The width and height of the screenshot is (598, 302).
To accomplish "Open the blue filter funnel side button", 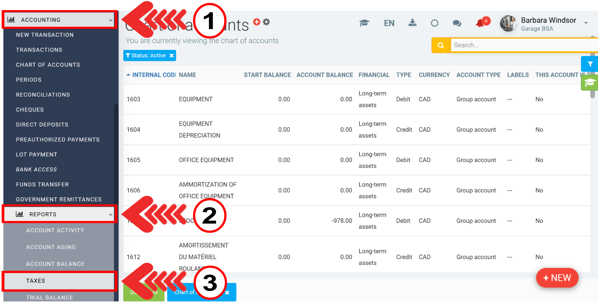I will coord(590,64).
